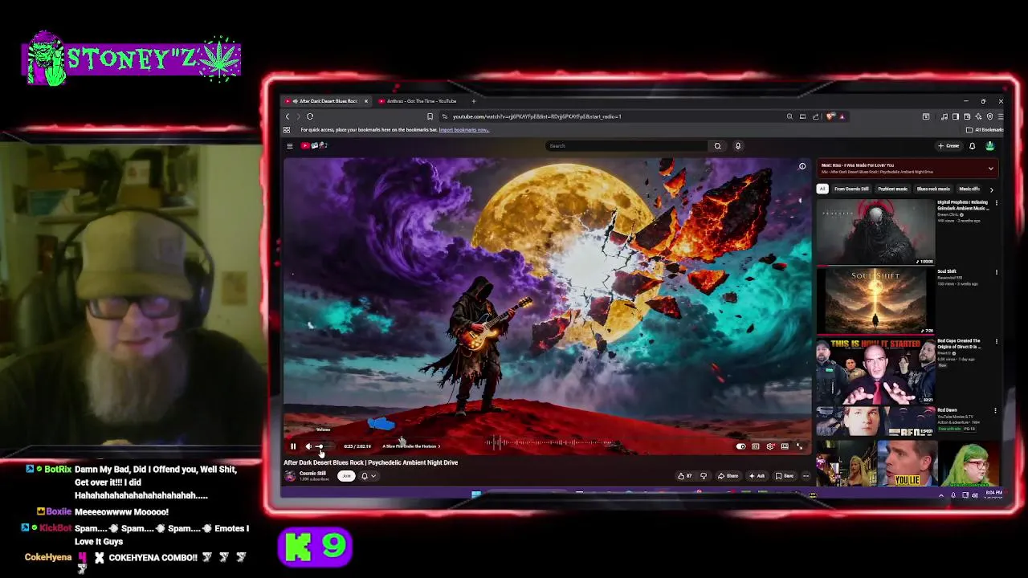
Task: Turn on subtitles with the captions button
Action: click(x=756, y=446)
